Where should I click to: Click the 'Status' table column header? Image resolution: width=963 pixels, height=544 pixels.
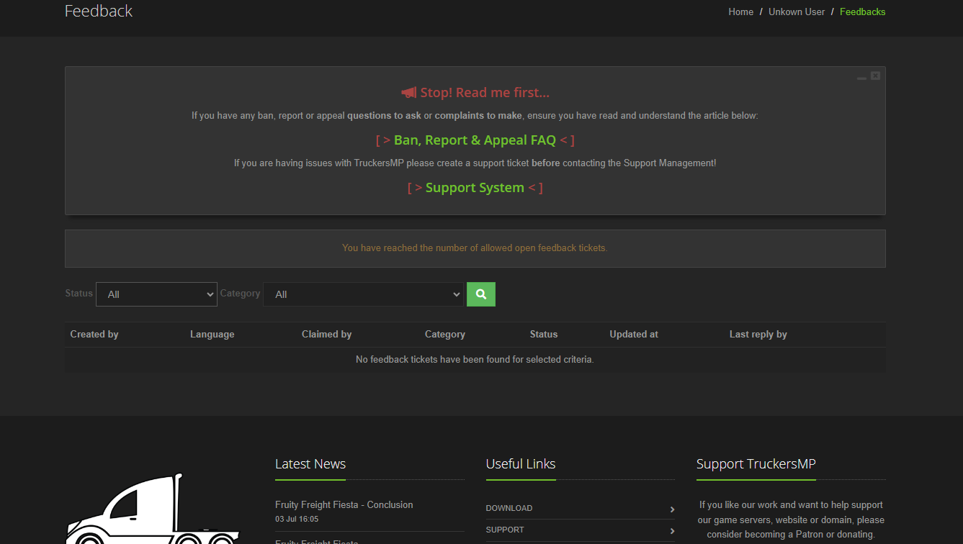point(544,335)
